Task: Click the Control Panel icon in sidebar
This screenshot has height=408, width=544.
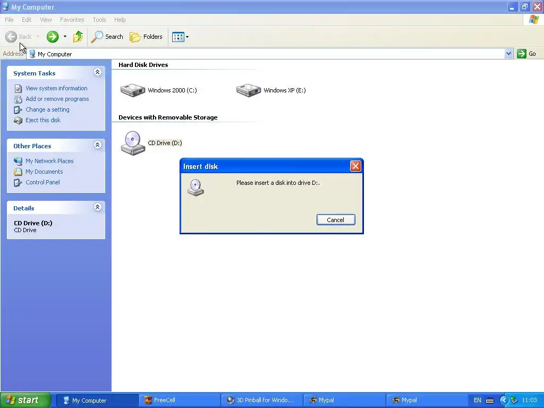Action: 18,183
